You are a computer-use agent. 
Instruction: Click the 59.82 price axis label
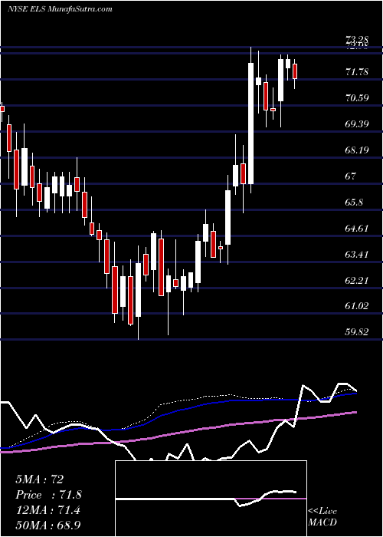357,331
